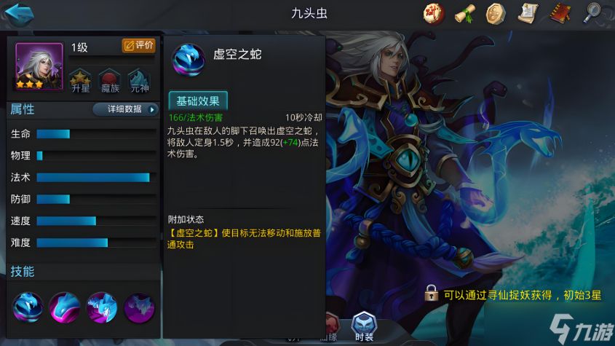Click the 九头虫 hero portrait thumbnail
The width and height of the screenshot is (615, 346).
(x=39, y=66)
